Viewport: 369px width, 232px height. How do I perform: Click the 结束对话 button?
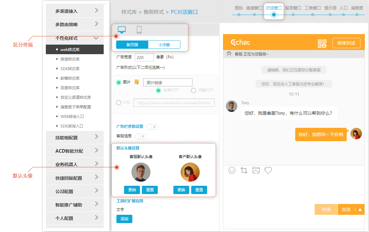346,43
